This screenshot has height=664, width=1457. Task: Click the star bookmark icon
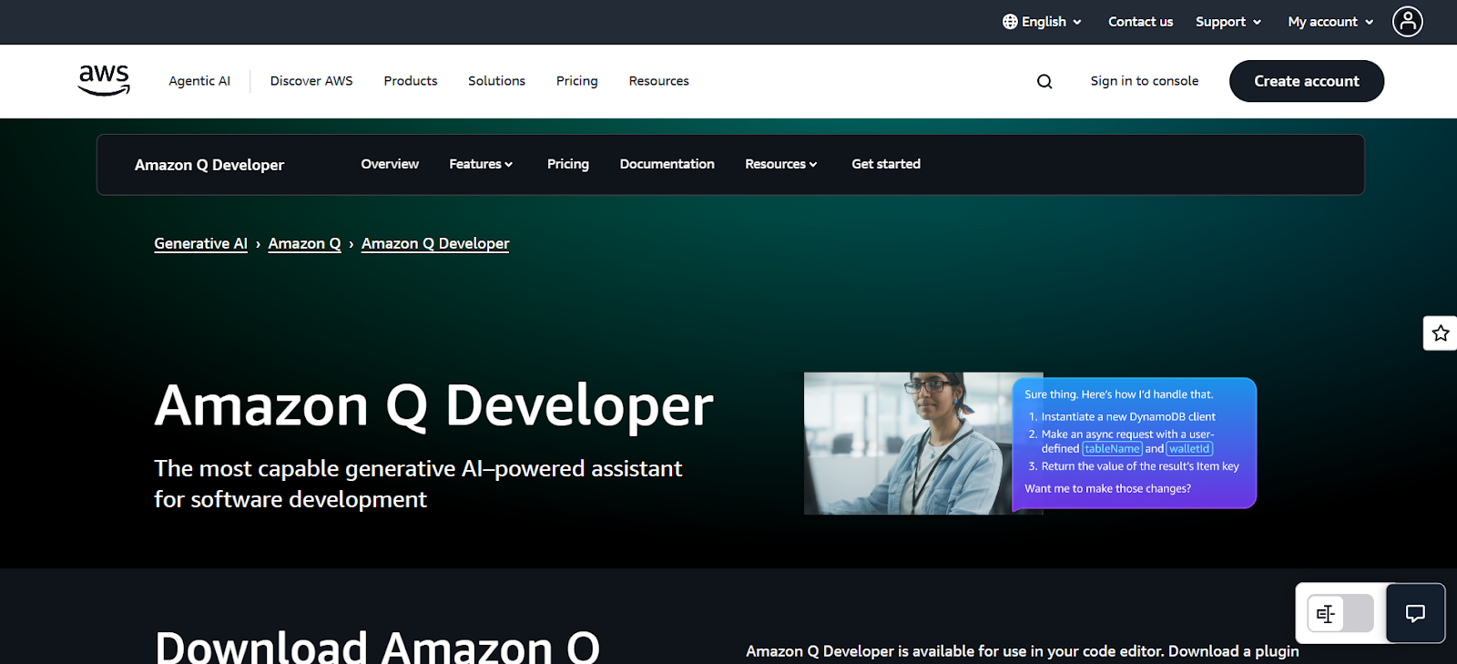click(1441, 333)
